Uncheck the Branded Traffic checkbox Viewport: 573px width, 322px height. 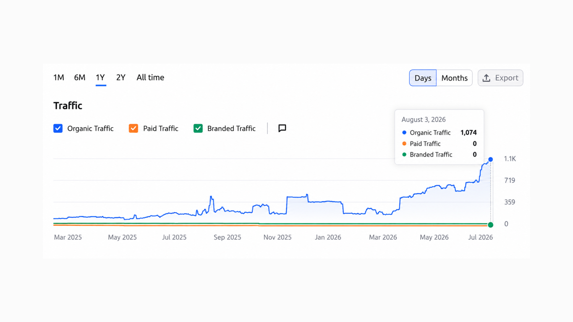click(x=198, y=128)
